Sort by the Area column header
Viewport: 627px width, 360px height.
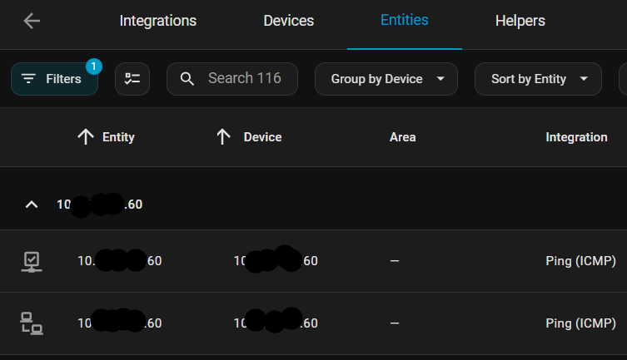click(402, 137)
